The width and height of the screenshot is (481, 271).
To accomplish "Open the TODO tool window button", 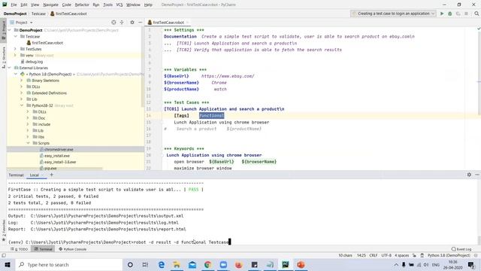I will 20,249.
